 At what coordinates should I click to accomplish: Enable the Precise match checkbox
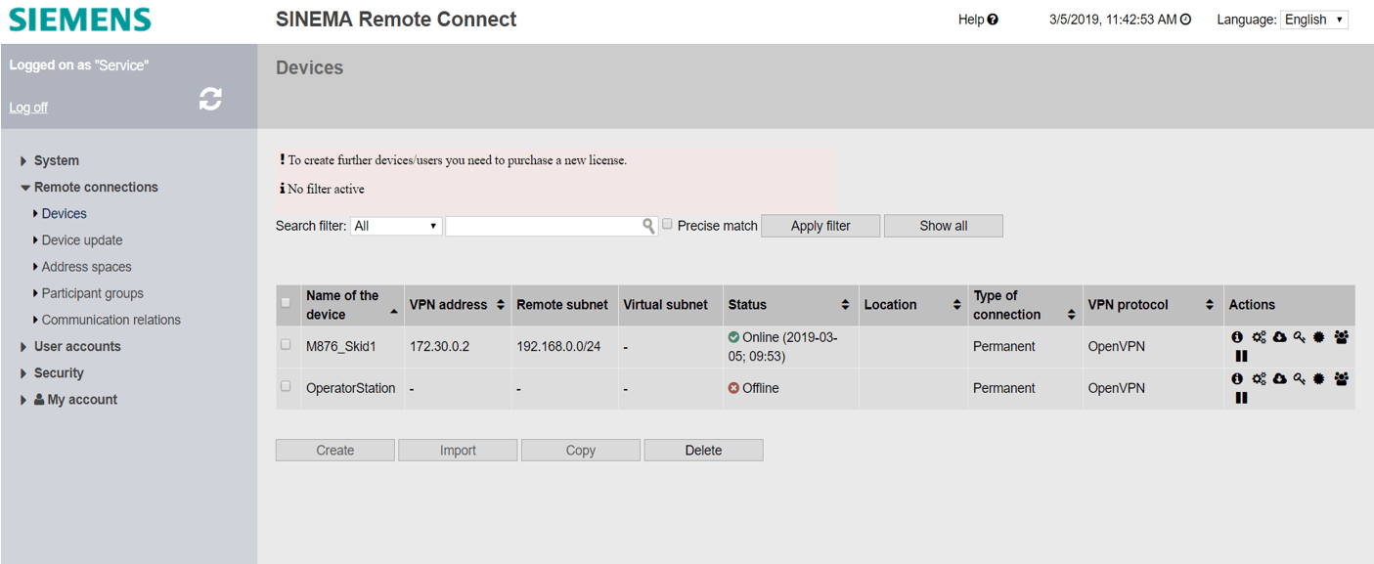668,224
